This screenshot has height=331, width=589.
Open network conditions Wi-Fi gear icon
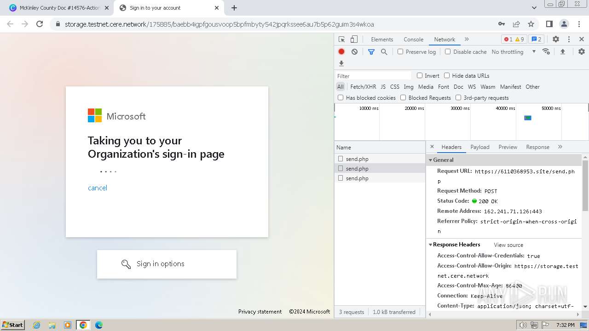[x=546, y=51]
